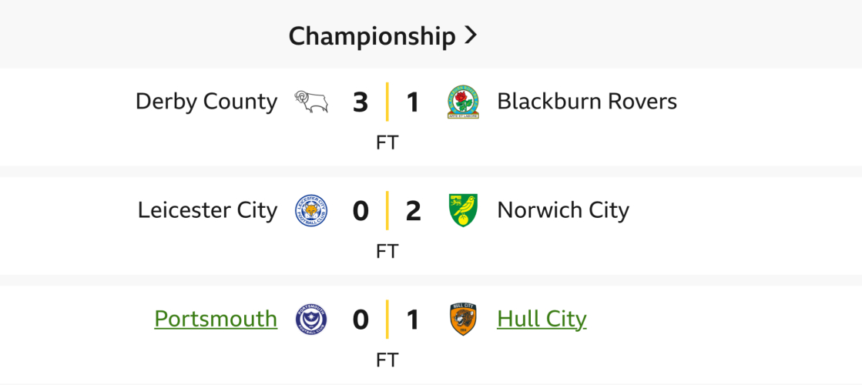Click Hull City's score of 1
The height and width of the screenshot is (385, 862).
413,320
